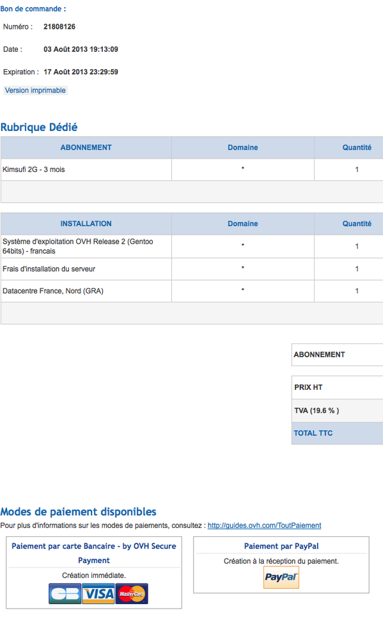383x622 pixels.
Task: Click the Kimsufi 2G - 3 mois row
Action: (x=192, y=170)
